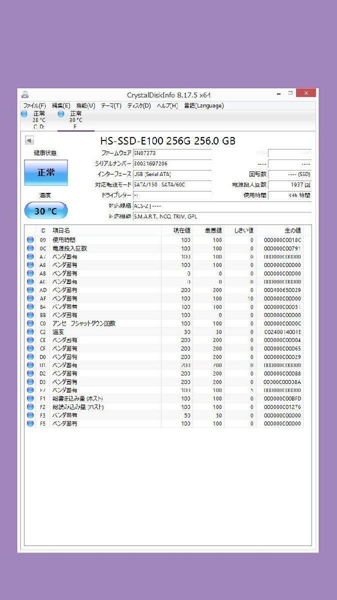
Task: Open the 機能(U) menu
Action: pos(85,105)
